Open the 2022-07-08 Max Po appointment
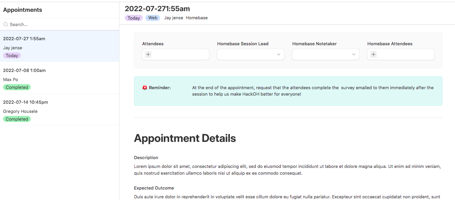The height and width of the screenshot is (200, 455). (60, 78)
